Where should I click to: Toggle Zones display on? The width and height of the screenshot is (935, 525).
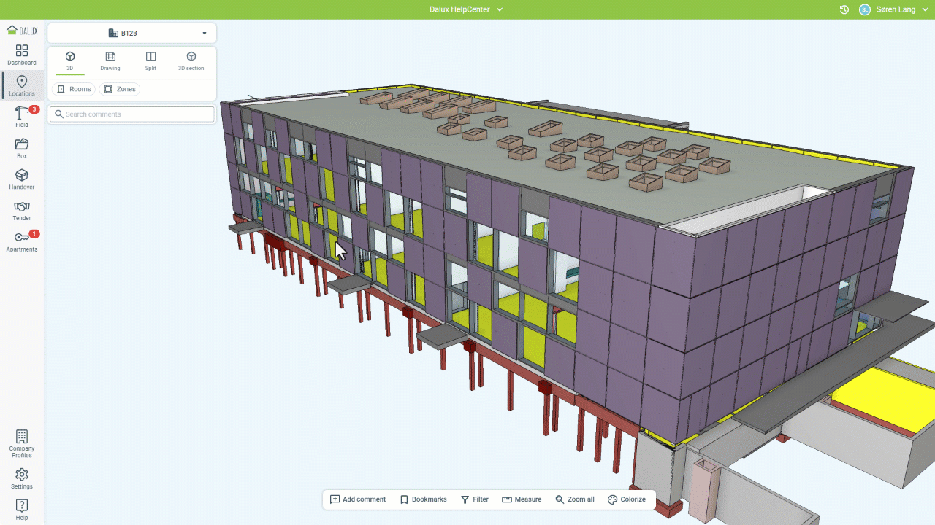click(x=120, y=89)
